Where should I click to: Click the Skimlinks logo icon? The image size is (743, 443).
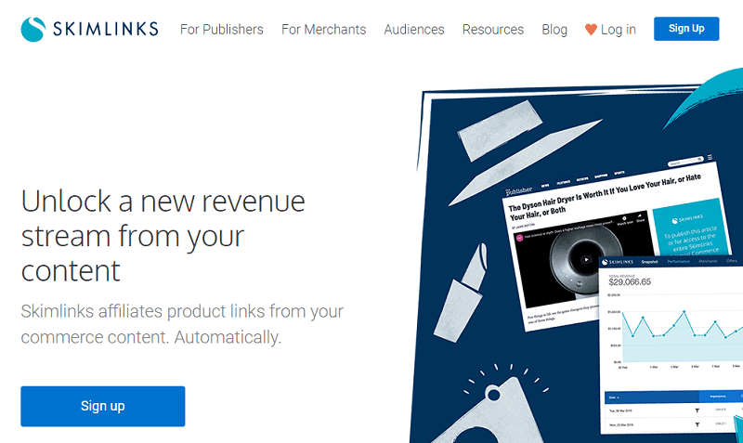(33, 30)
